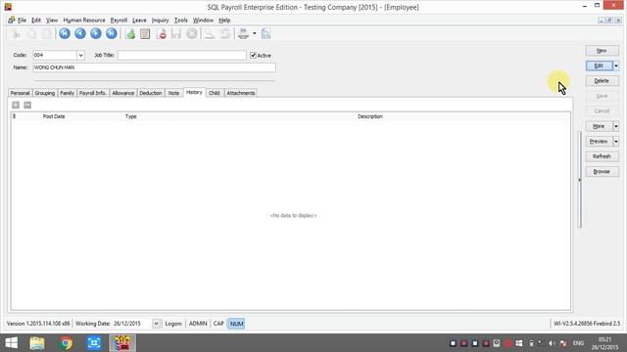Switch to the Payroll Info. tab
This screenshot has height=352, width=627.
coord(93,93)
